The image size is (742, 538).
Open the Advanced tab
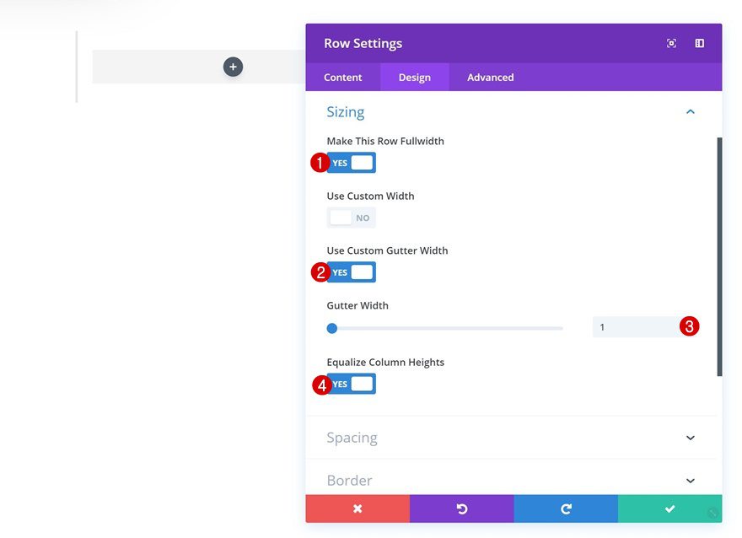[489, 77]
